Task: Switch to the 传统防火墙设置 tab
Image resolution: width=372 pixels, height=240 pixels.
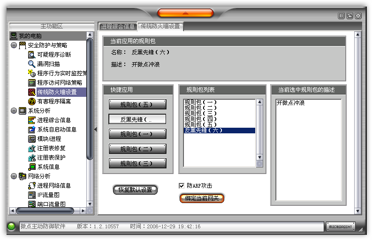Action: [160, 26]
